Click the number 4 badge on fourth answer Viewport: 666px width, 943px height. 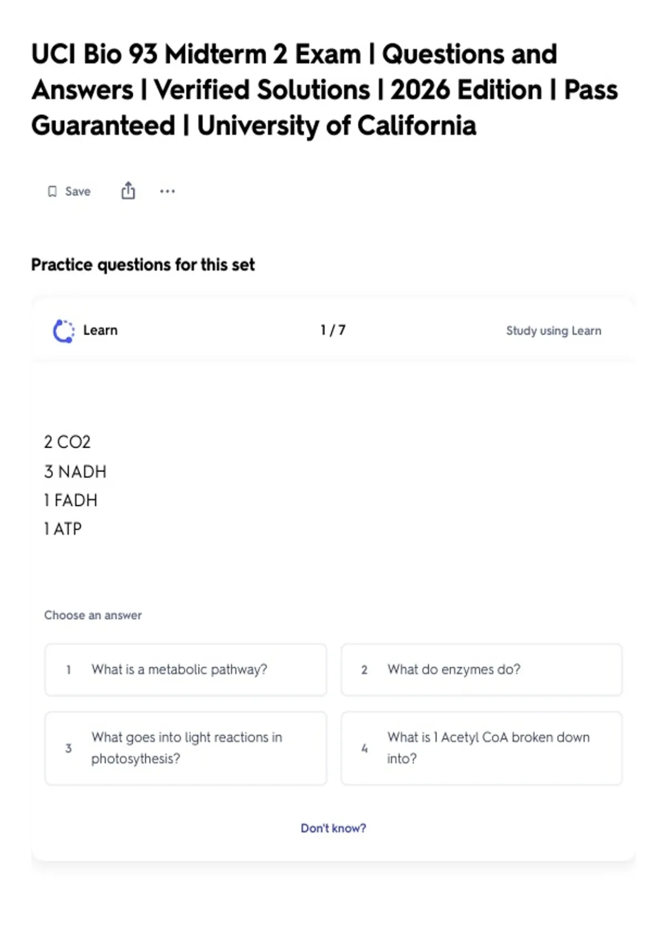[x=364, y=748]
